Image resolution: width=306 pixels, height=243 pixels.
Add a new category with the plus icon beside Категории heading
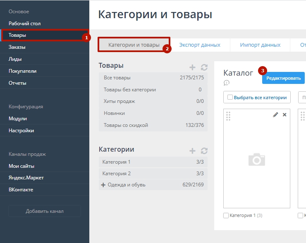[x=192, y=151]
